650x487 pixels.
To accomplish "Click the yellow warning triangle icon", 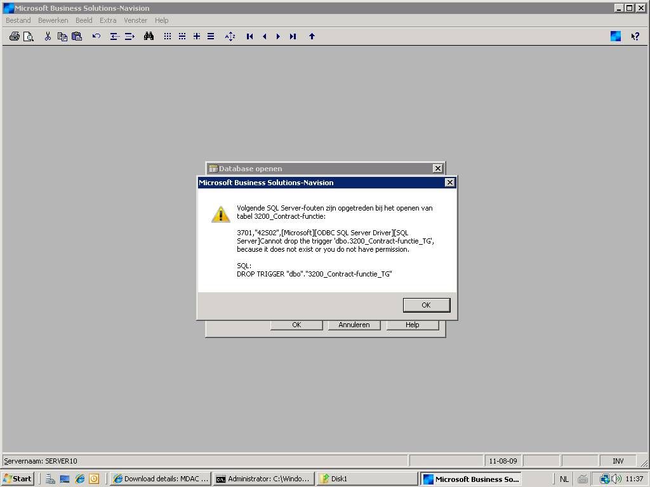I will (221, 214).
